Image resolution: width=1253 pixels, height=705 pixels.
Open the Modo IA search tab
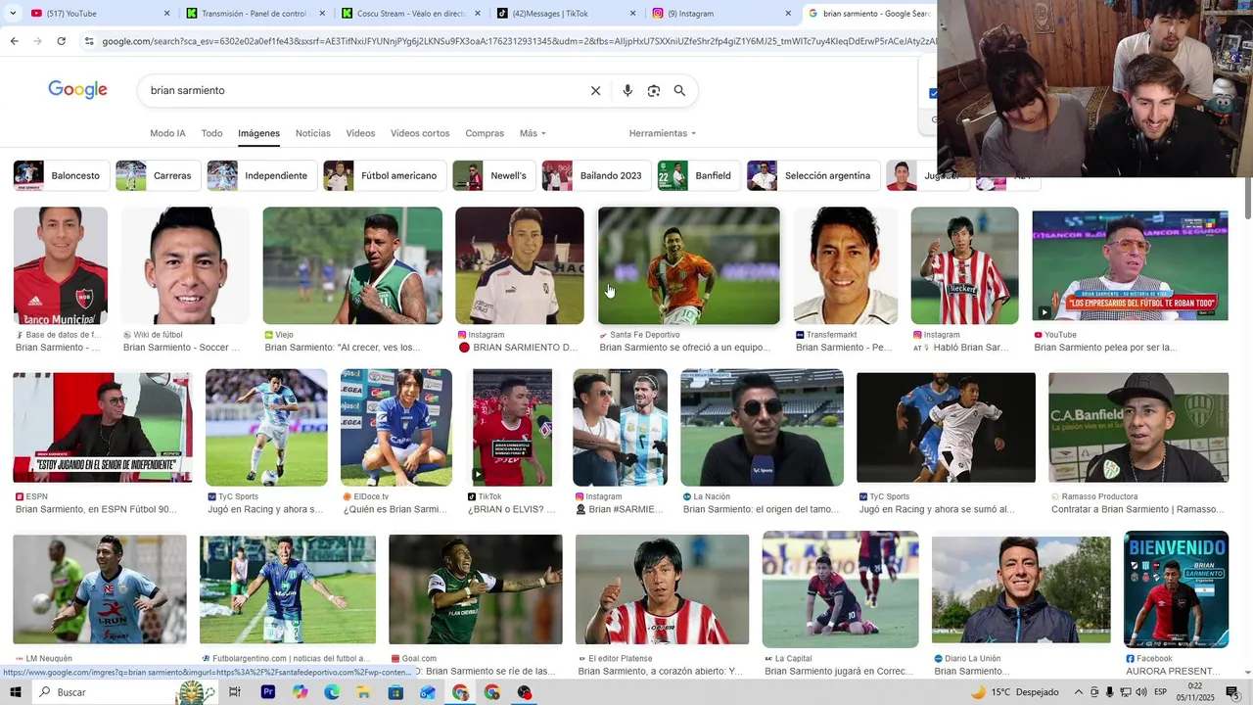click(167, 133)
